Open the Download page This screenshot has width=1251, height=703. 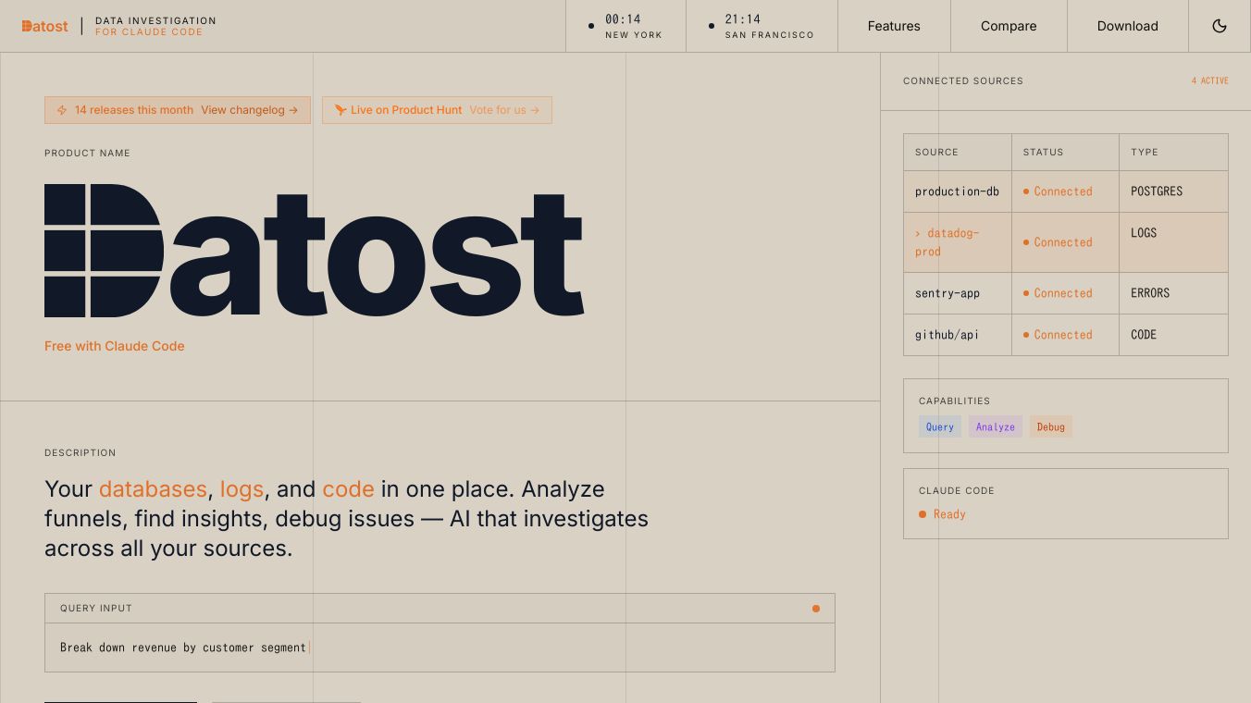coord(1128,26)
